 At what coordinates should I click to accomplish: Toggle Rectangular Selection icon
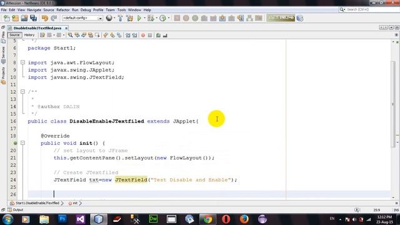(97, 35)
